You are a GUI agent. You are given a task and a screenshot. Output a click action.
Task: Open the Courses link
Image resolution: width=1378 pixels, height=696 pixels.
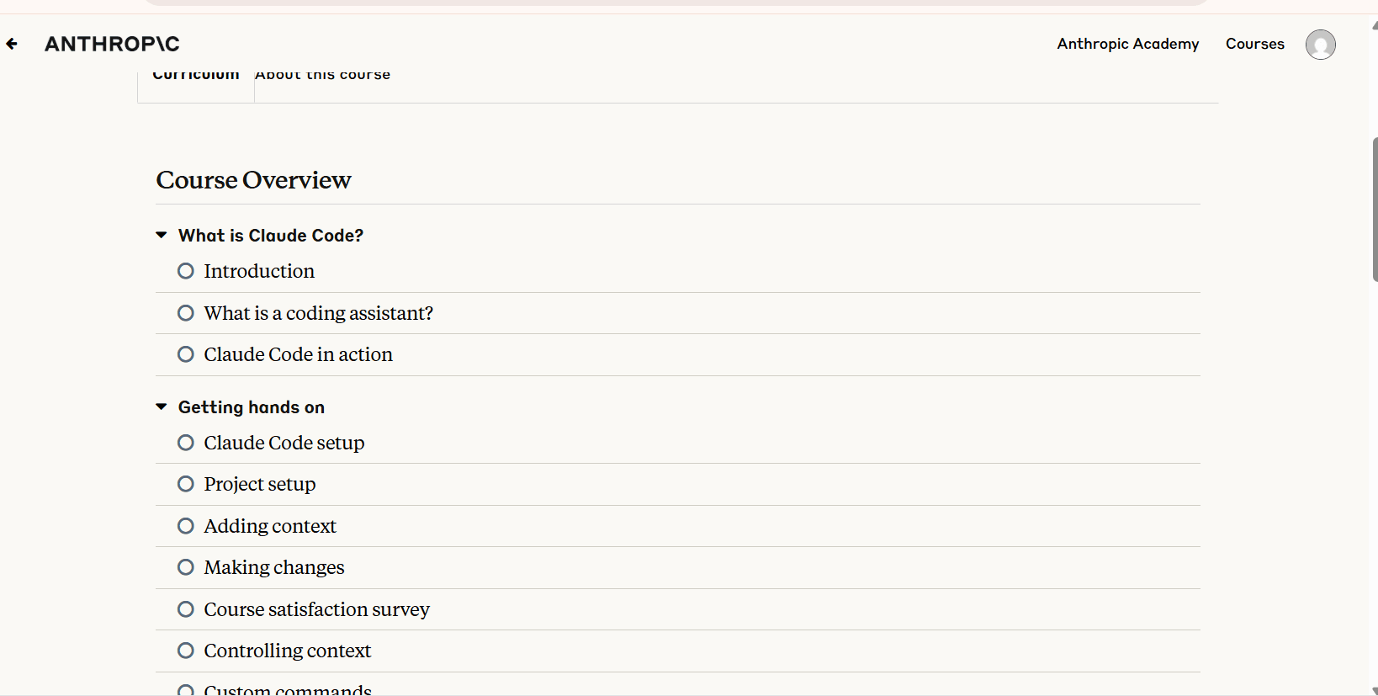point(1255,44)
